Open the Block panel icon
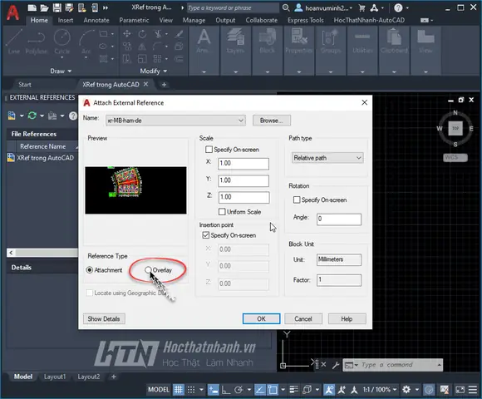This screenshot has width=482, height=399. click(267, 41)
